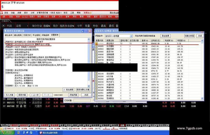This screenshot has width=210, height=135.
Task: Open the 板块 bottom tab dropdown right of 自选
Action: 129,125
